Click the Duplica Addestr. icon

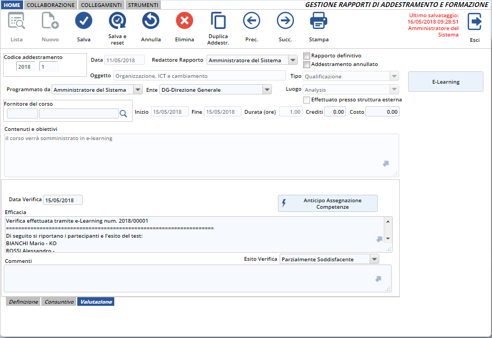tap(218, 21)
